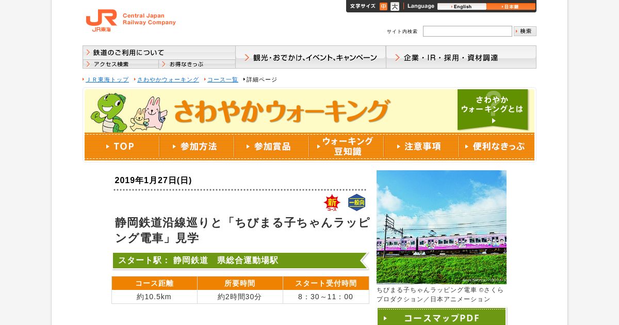Open the コースマップPDF button
The height and width of the screenshot is (325, 619).
pyautogui.click(x=442, y=317)
